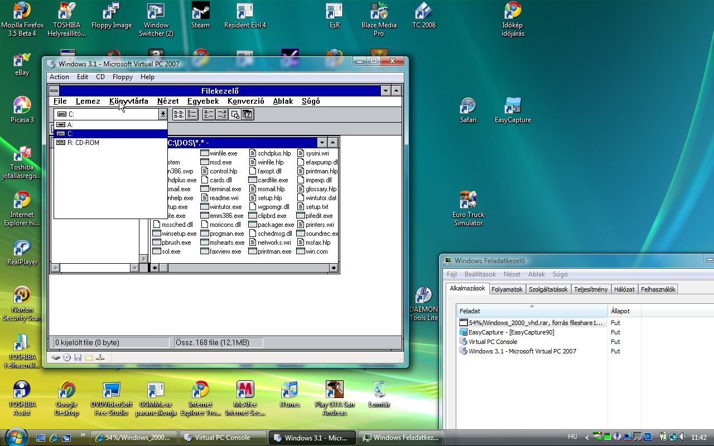Click the hard disk status icon in Virtual PC
Viewport: 714px width, 446px height.
tap(56, 357)
